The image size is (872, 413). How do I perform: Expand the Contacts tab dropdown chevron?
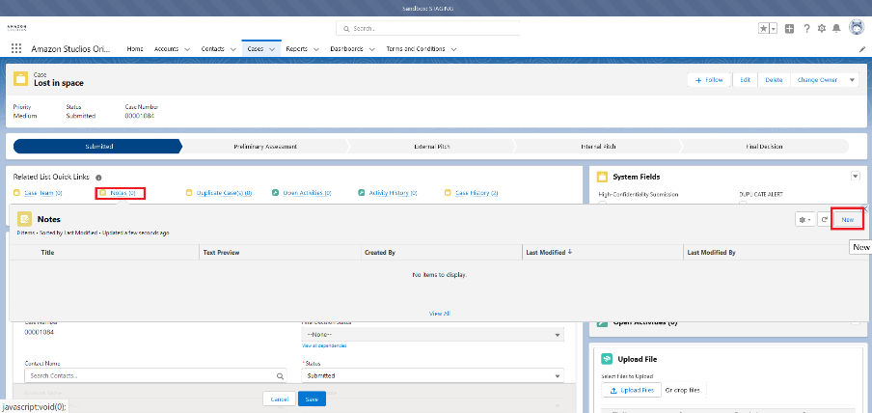point(232,49)
